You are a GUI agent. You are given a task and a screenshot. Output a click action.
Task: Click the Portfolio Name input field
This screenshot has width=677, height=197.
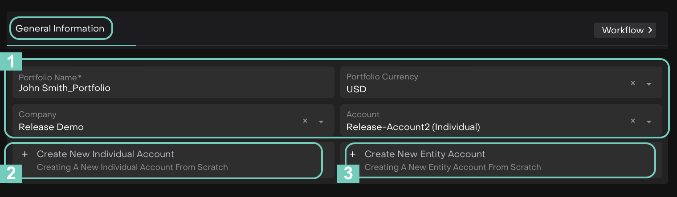pos(173,87)
